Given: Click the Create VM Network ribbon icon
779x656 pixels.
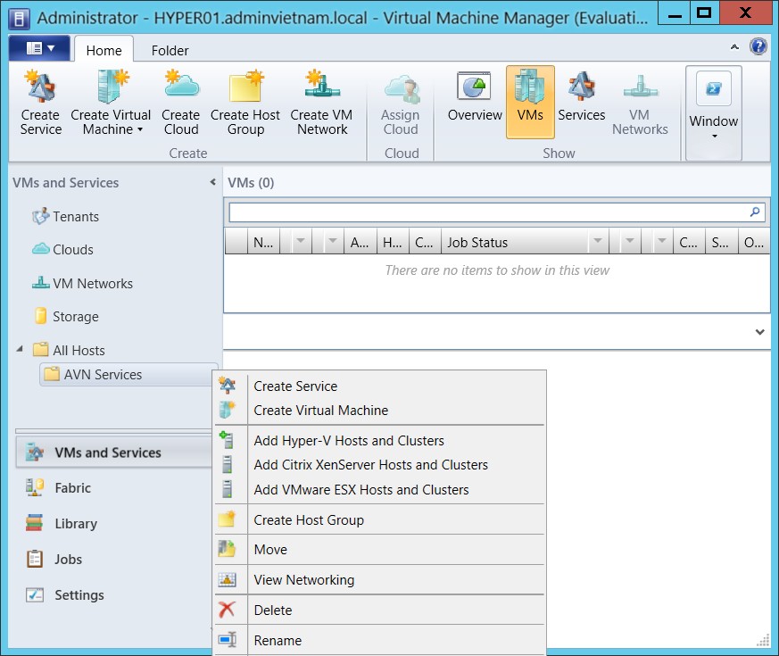Looking at the screenshot, I should tap(321, 103).
